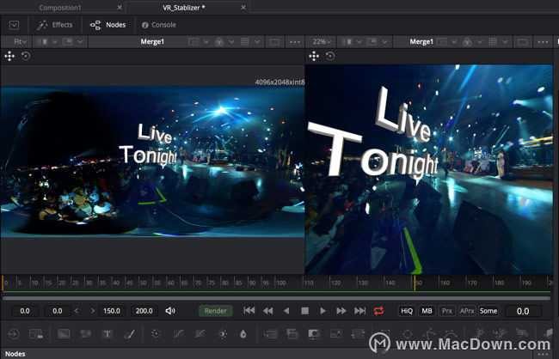Click the RGB channels icon in left viewer
Screen dimensions: 559x359
point(219,42)
